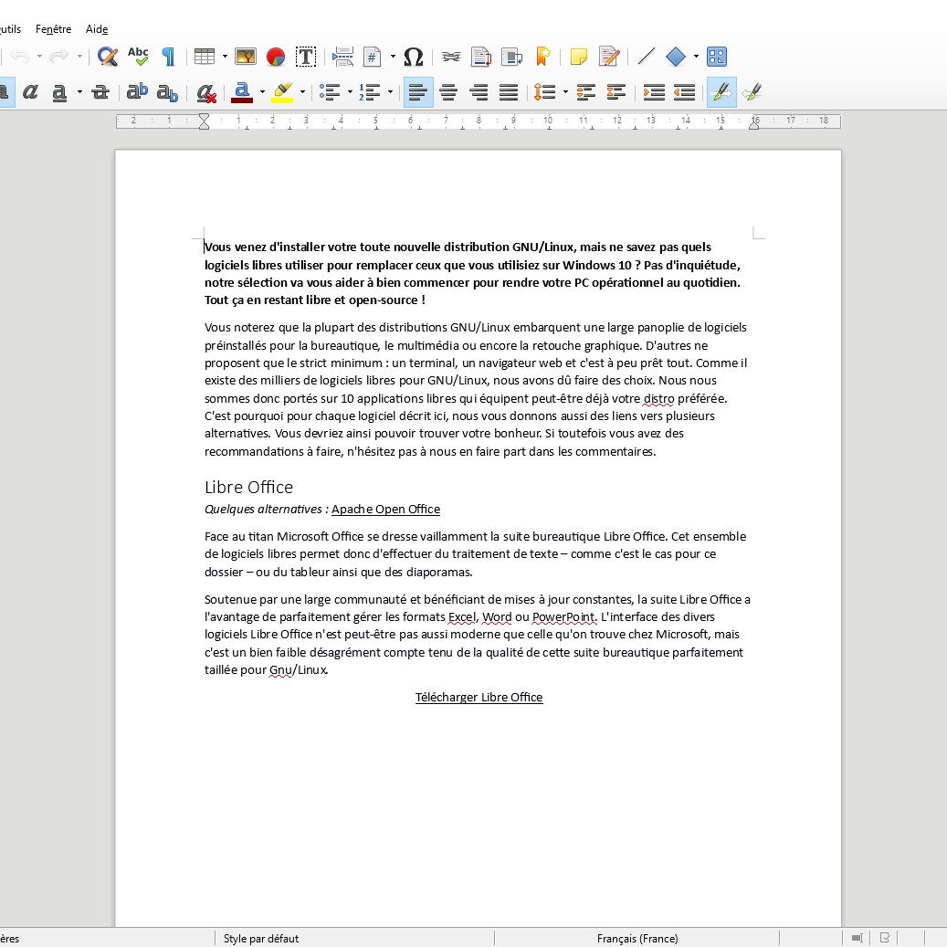Toggle superscript formatting

[x=137, y=92]
